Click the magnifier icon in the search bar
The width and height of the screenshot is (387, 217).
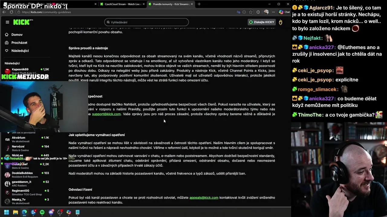[108, 22]
